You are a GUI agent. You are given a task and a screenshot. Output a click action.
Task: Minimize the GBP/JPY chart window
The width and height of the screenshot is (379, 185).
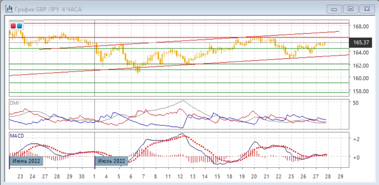click(335, 9)
